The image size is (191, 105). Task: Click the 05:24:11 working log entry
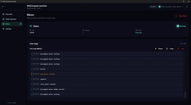pyautogui.click(x=107, y=94)
